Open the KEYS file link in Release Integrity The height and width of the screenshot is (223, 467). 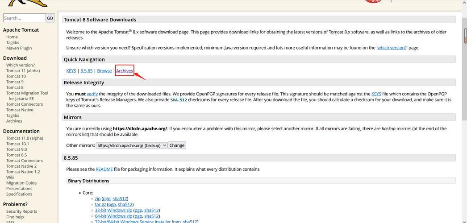[376, 94]
